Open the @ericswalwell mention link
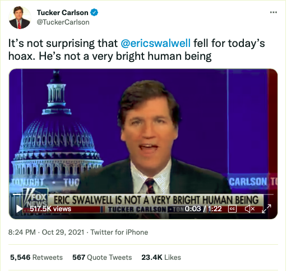 (156, 43)
